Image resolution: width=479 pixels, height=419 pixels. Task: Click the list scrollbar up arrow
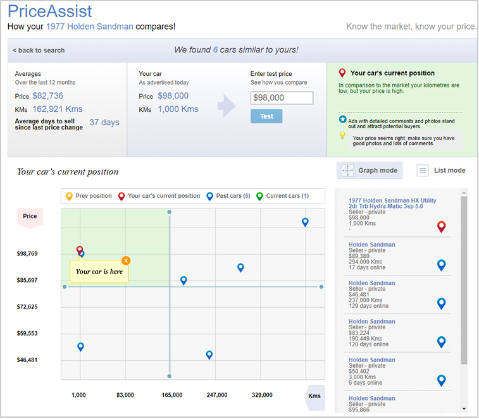[x=464, y=193]
